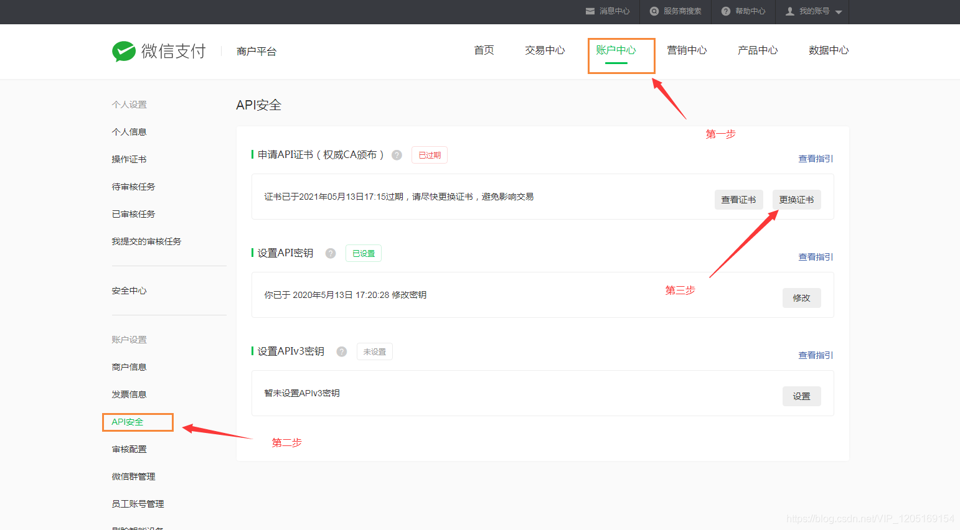
Task: Select 操作证书 in sidebar
Action: click(x=129, y=159)
